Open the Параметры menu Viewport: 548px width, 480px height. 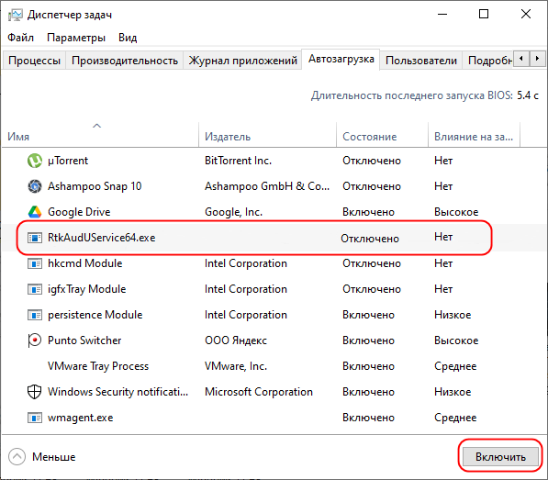tap(76, 38)
